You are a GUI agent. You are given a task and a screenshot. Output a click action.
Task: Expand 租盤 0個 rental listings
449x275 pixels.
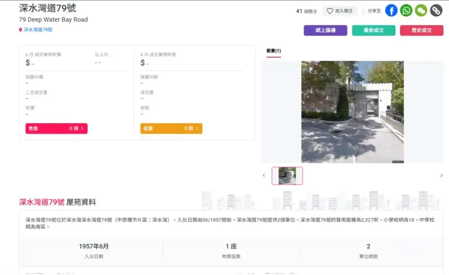[171, 129]
